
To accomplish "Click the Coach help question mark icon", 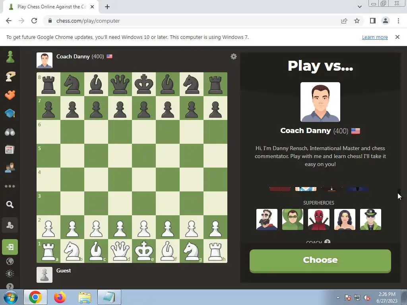I will (328, 242).
